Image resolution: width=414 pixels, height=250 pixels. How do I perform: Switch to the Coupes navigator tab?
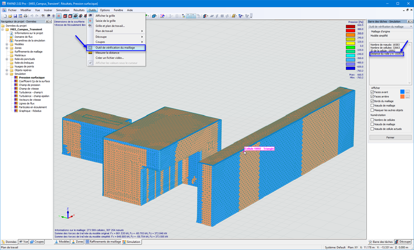coord(37,242)
